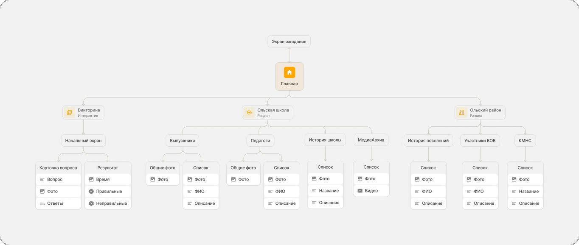Click the building icon beside Ольский район
579x245 pixels.
462,112
